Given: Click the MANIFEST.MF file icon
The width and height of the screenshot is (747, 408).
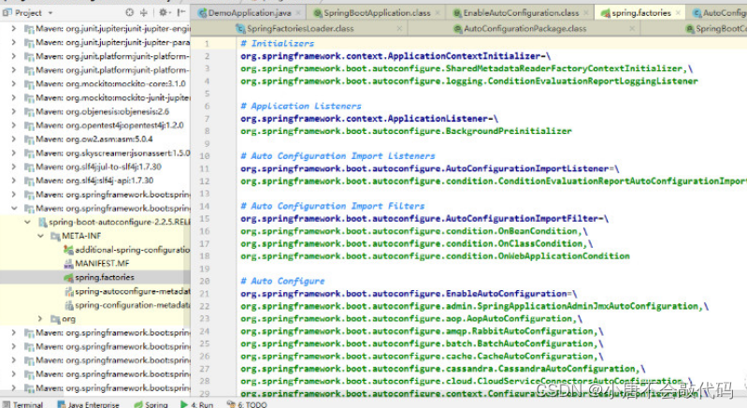Looking at the screenshot, I should tap(68, 263).
